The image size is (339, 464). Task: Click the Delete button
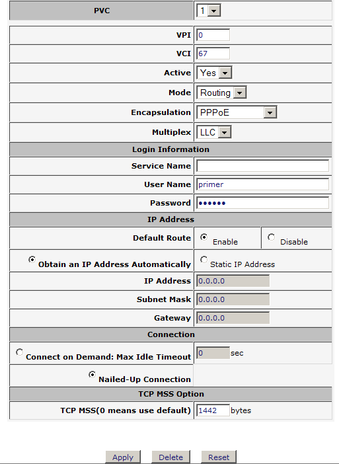click(170, 457)
